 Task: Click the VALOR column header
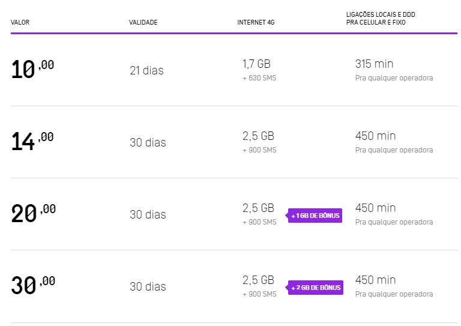pyautogui.click(x=20, y=23)
